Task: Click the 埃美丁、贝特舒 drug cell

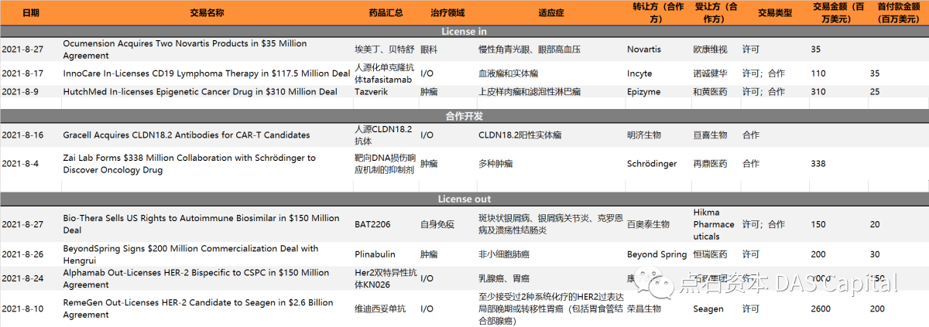Action: pyautogui.click(x=386, y=49)
